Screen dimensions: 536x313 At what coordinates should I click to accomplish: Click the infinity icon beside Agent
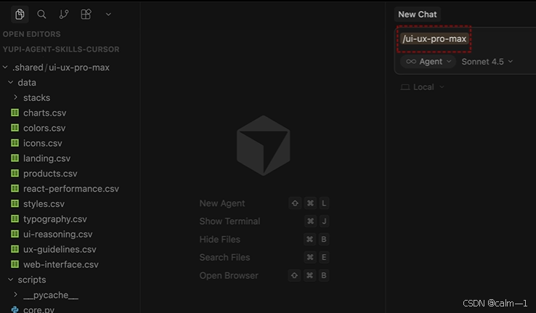point(411,62)
